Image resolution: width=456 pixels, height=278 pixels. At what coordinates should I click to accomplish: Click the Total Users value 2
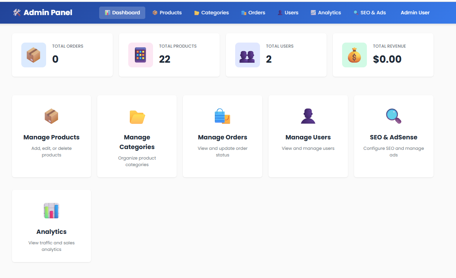click(269, 59)
